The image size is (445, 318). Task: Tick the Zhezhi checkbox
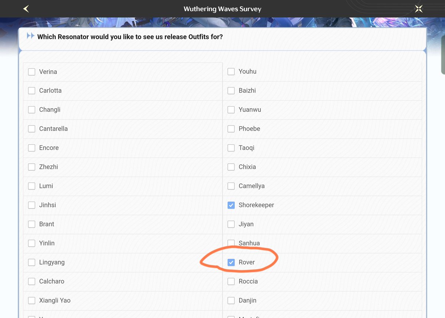[32, 167]
